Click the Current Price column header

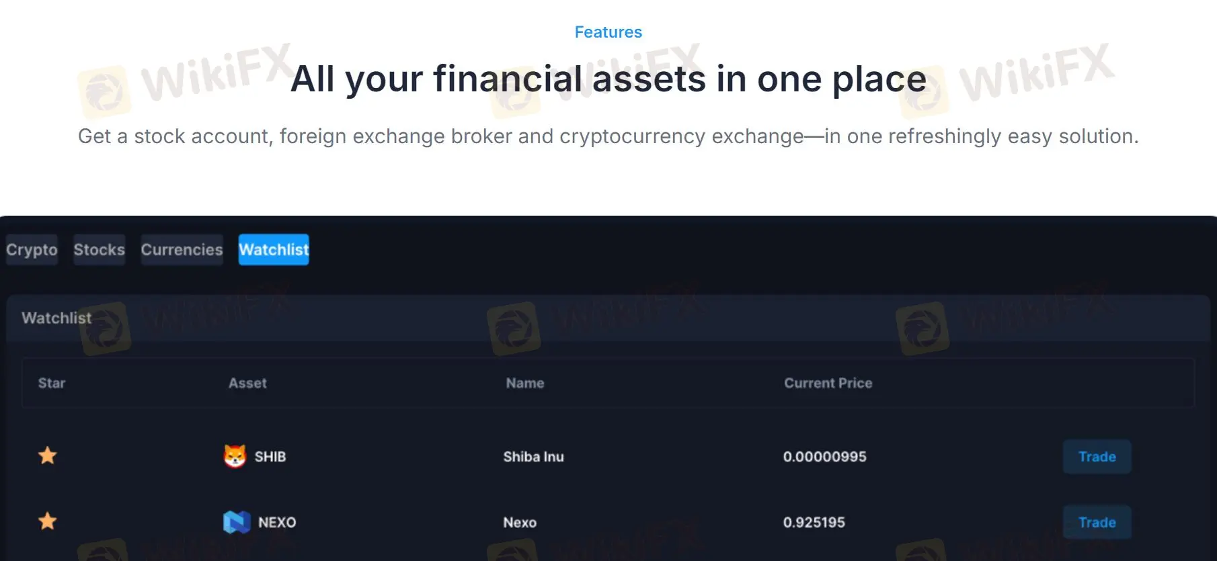point(828,383)
